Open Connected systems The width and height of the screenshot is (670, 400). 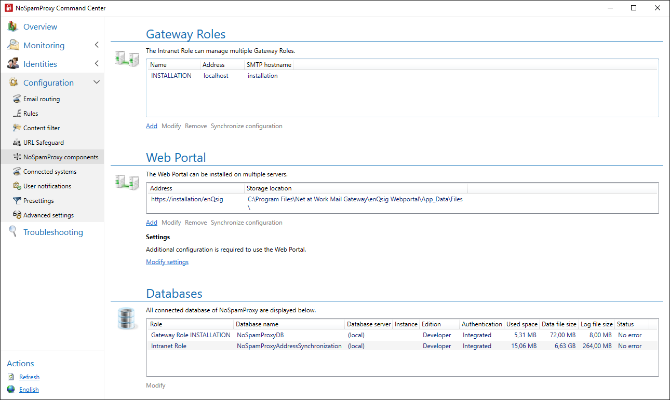pyautogui.click(x=50, y=172)
